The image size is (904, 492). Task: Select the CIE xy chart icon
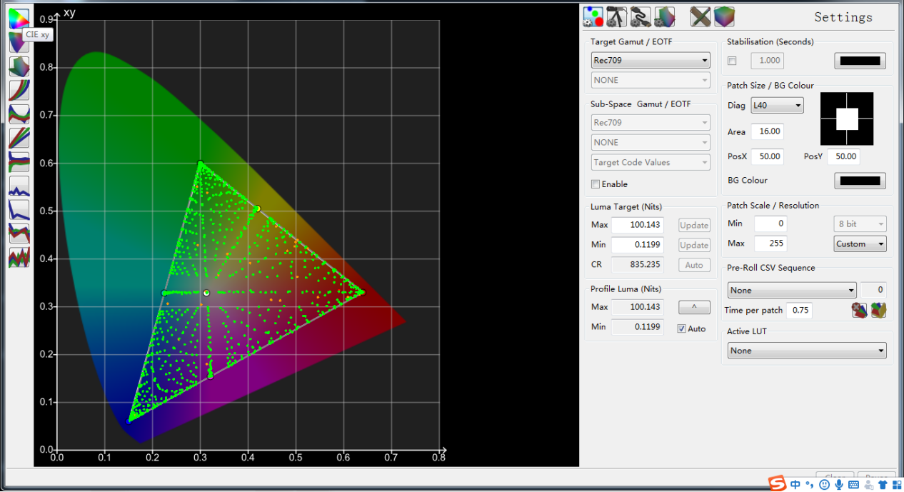[x=19, y=19]
